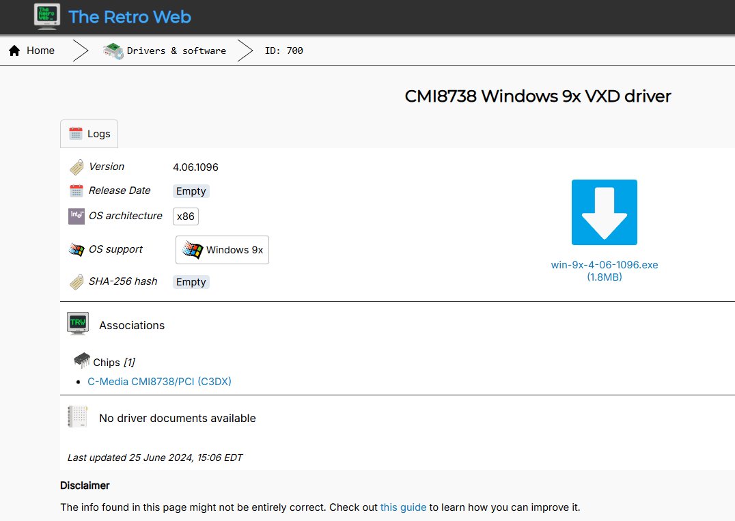The height and width of the screenshot is (521, 735).
Task: Select version number 4.06.1096
Action: tap(195, 167)
